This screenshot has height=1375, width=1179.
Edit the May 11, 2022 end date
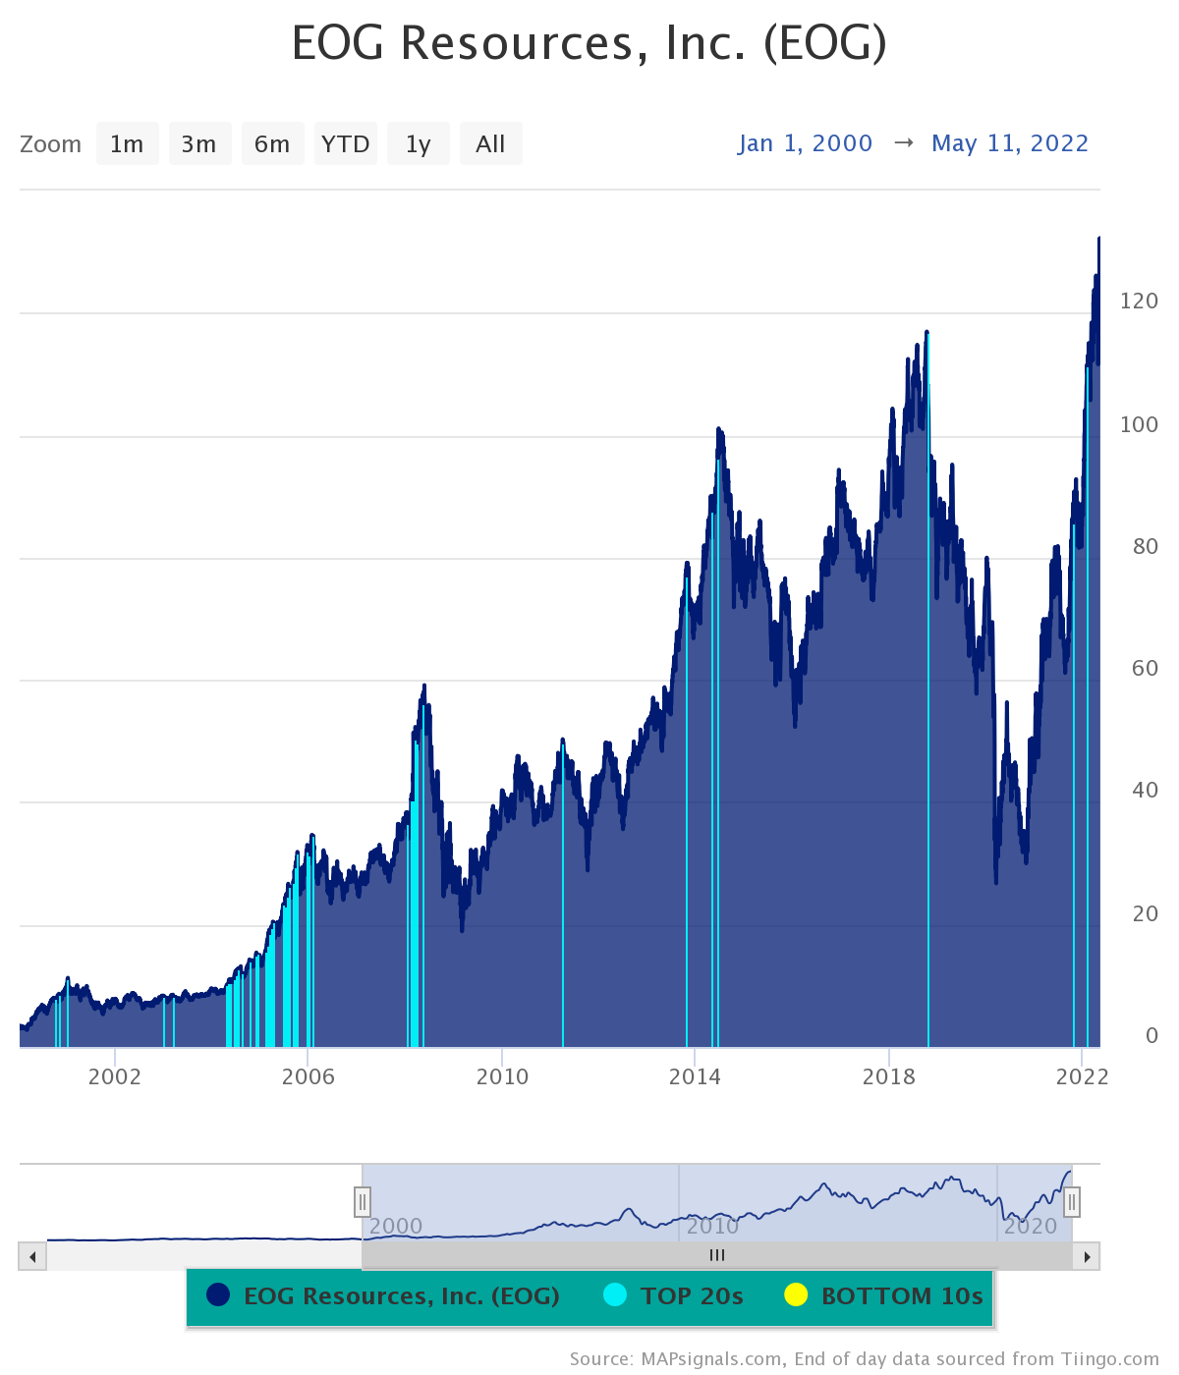tap(1010, 143)
